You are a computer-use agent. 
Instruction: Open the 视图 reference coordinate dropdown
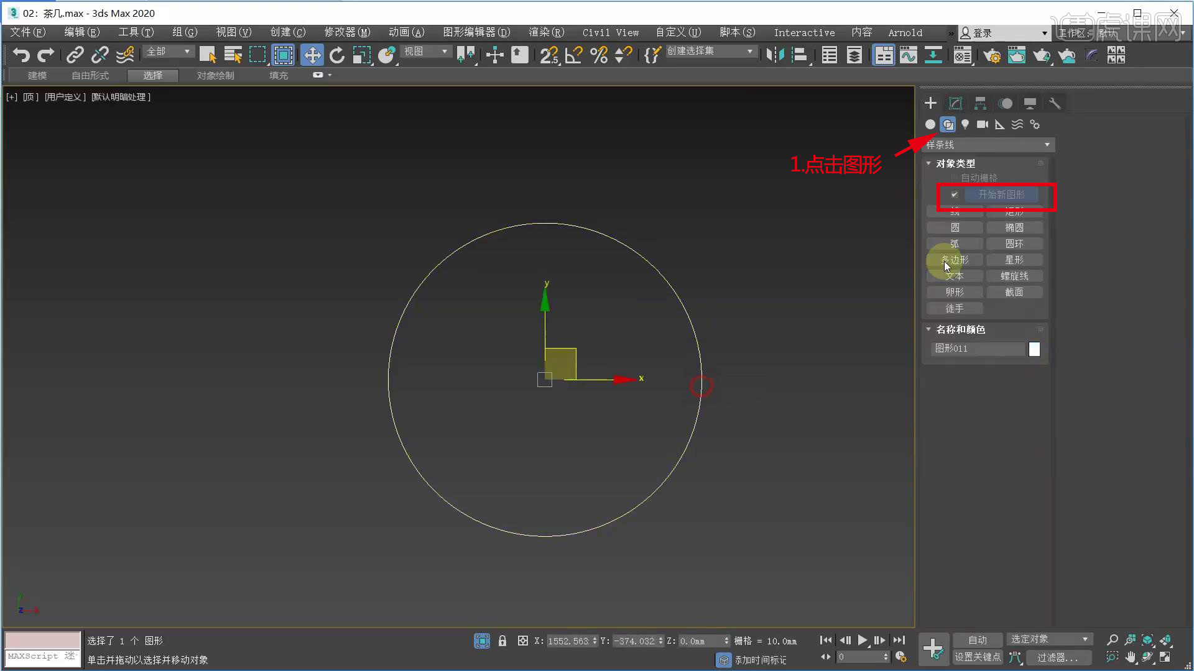[x=426, y=52]
